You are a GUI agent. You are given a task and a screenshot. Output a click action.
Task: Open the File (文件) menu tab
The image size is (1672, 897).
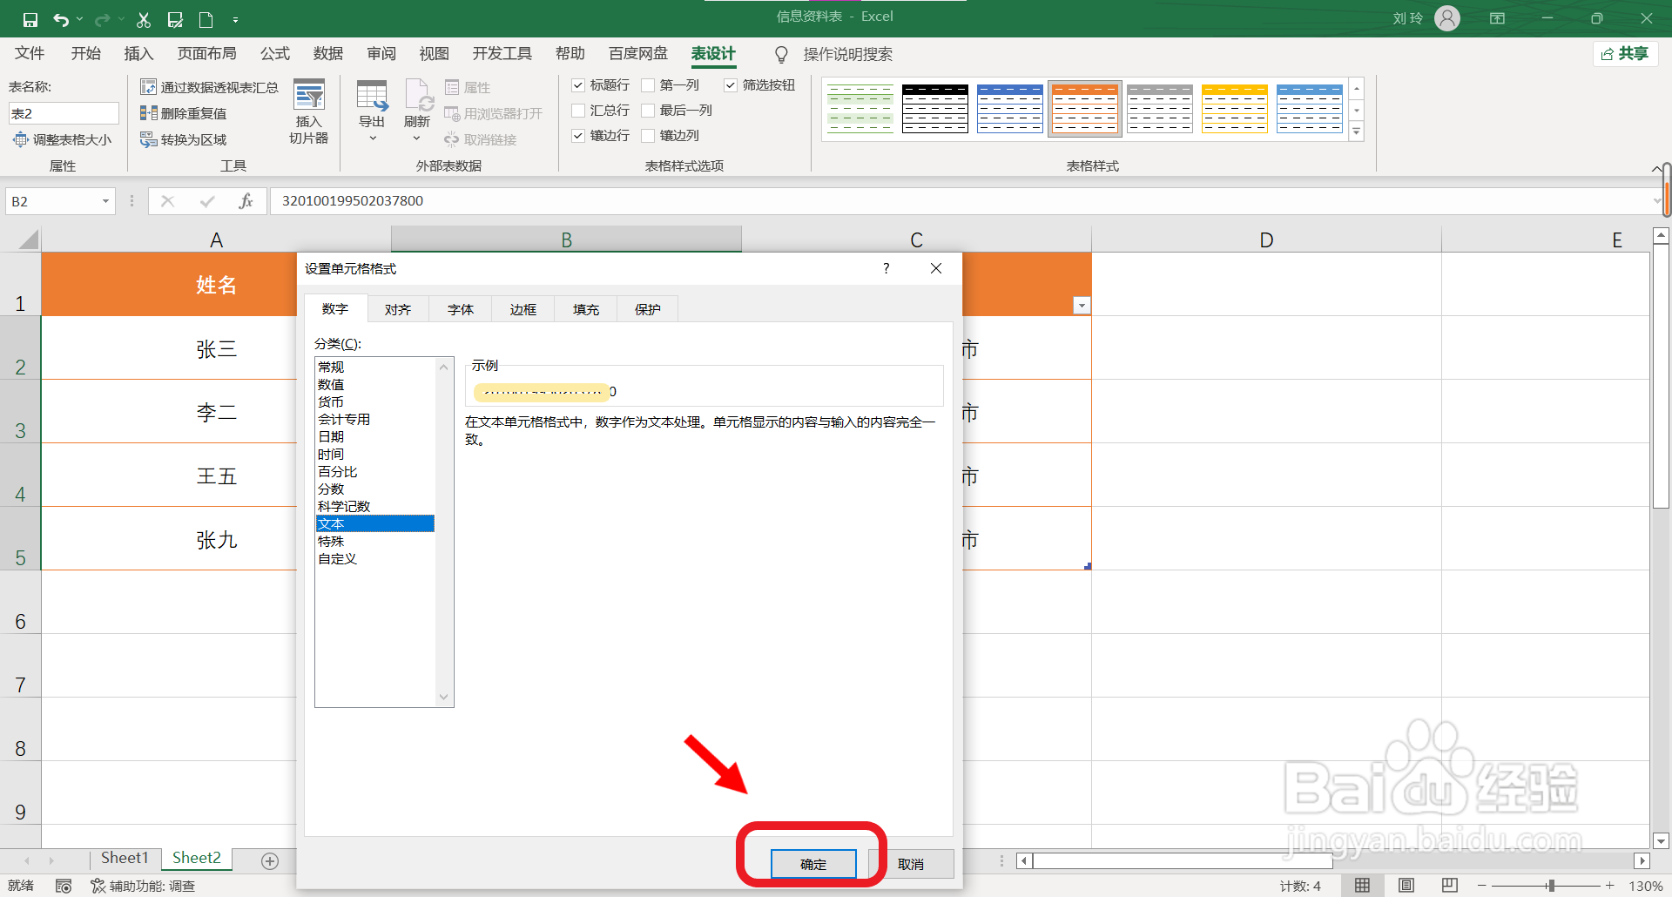pyautogui.click(x=30, y=54)
